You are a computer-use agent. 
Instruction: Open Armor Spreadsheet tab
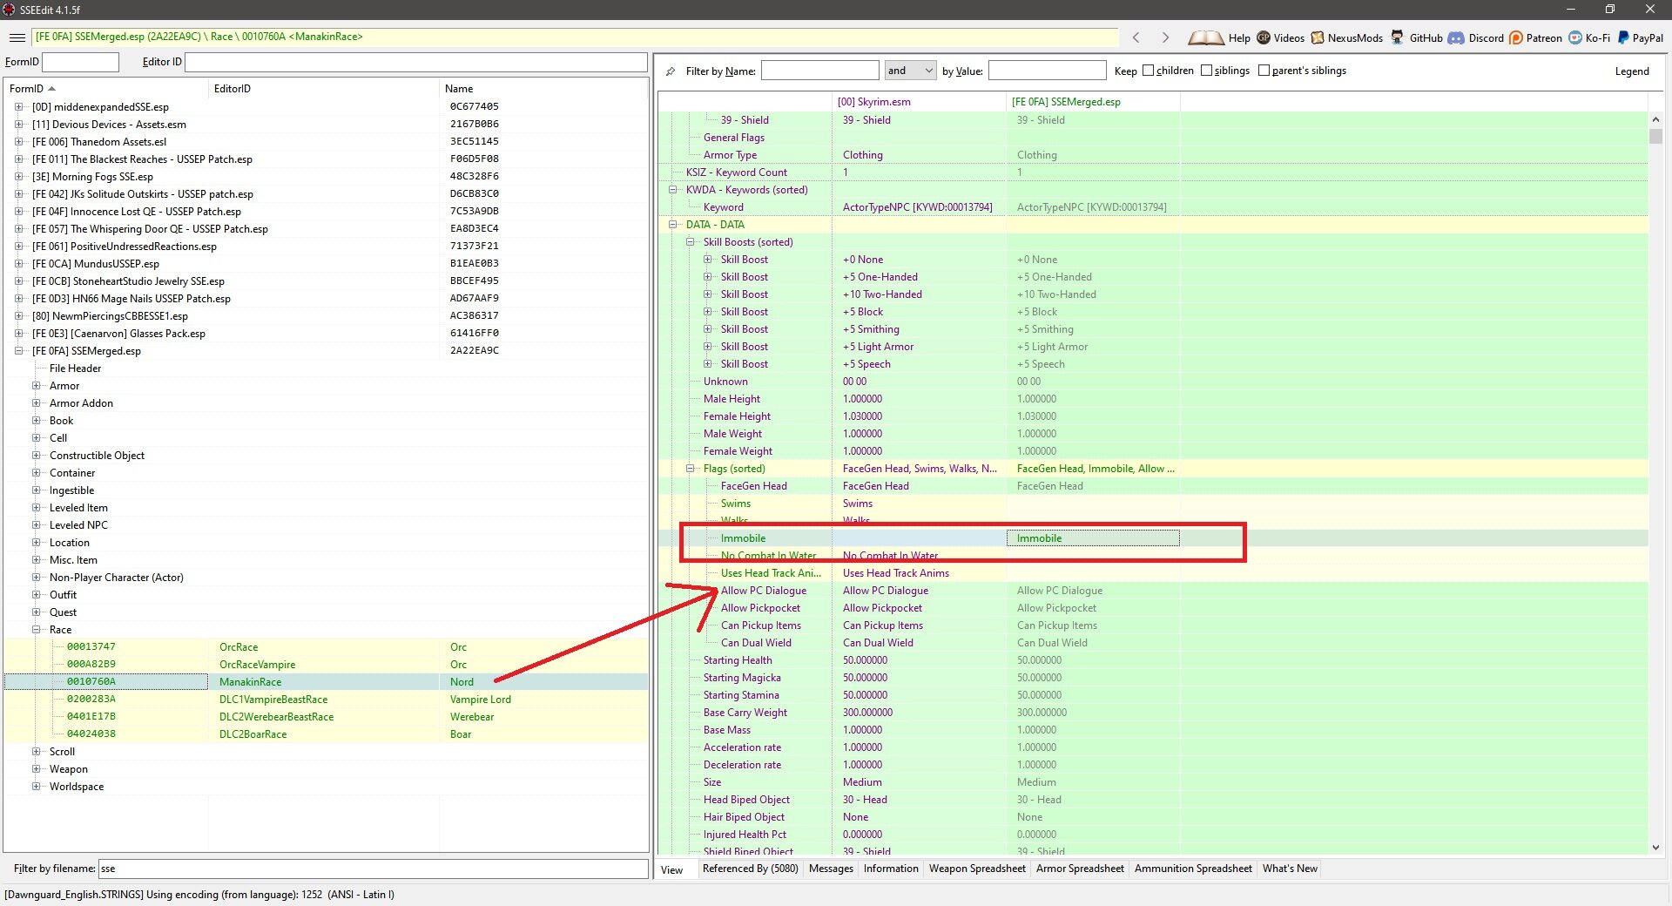pyautogui.click(x=1080, y=869)
